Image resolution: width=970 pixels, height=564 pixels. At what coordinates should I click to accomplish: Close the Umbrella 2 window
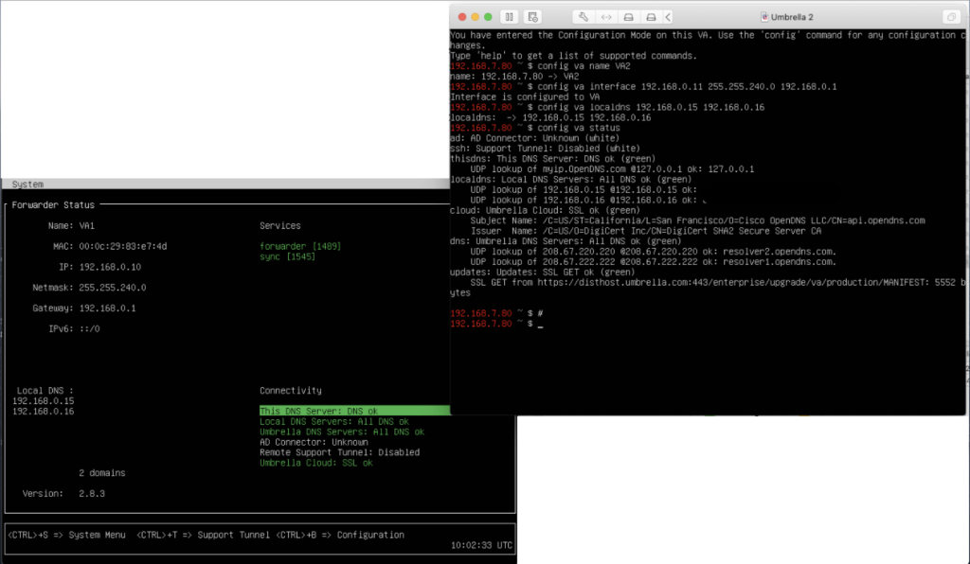click(x=462, y=17)
